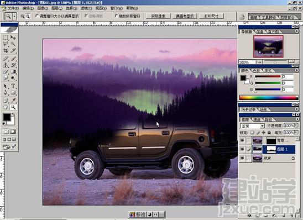Select the Eraser tool
This screenshot has height=220, width=303.
[x=6, y=72]
